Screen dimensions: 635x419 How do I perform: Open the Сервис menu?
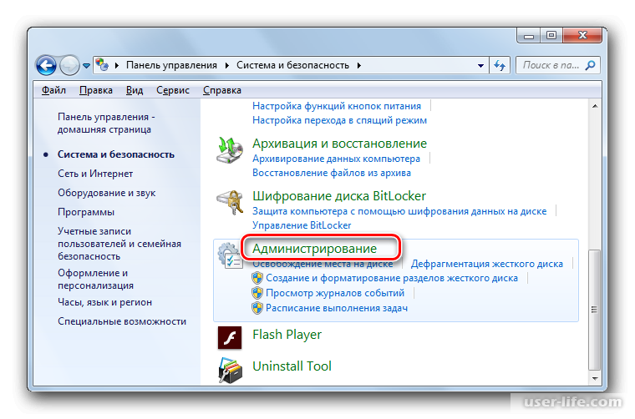(x=173, y=90)
